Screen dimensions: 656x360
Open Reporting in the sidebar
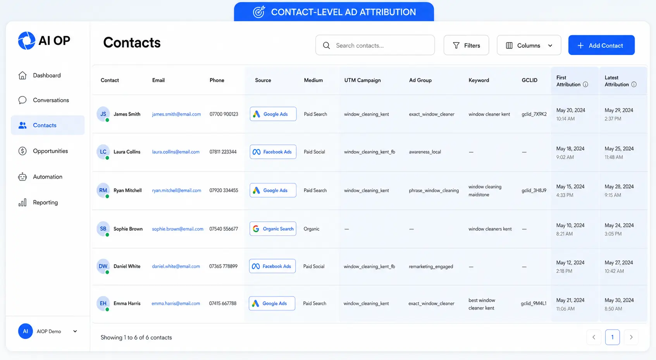coord(45,202)
